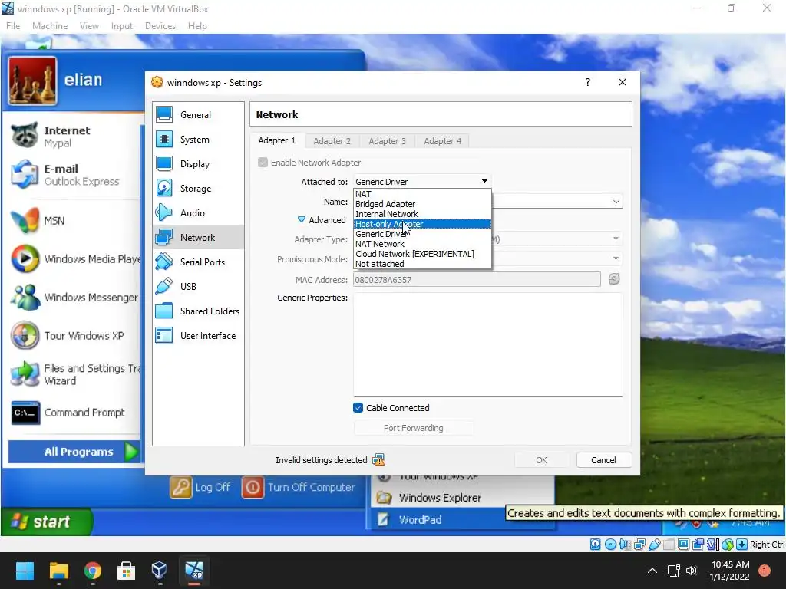This screenshot has height=589, width=786.
Task: Click the Generic Properties text area
Action: [487, 344]
